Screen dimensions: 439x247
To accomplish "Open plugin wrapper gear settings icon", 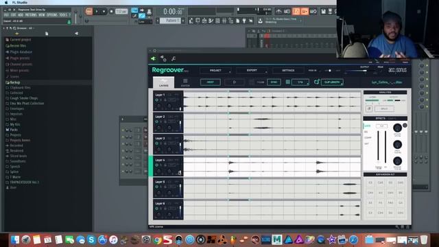I will pos(163,58).
